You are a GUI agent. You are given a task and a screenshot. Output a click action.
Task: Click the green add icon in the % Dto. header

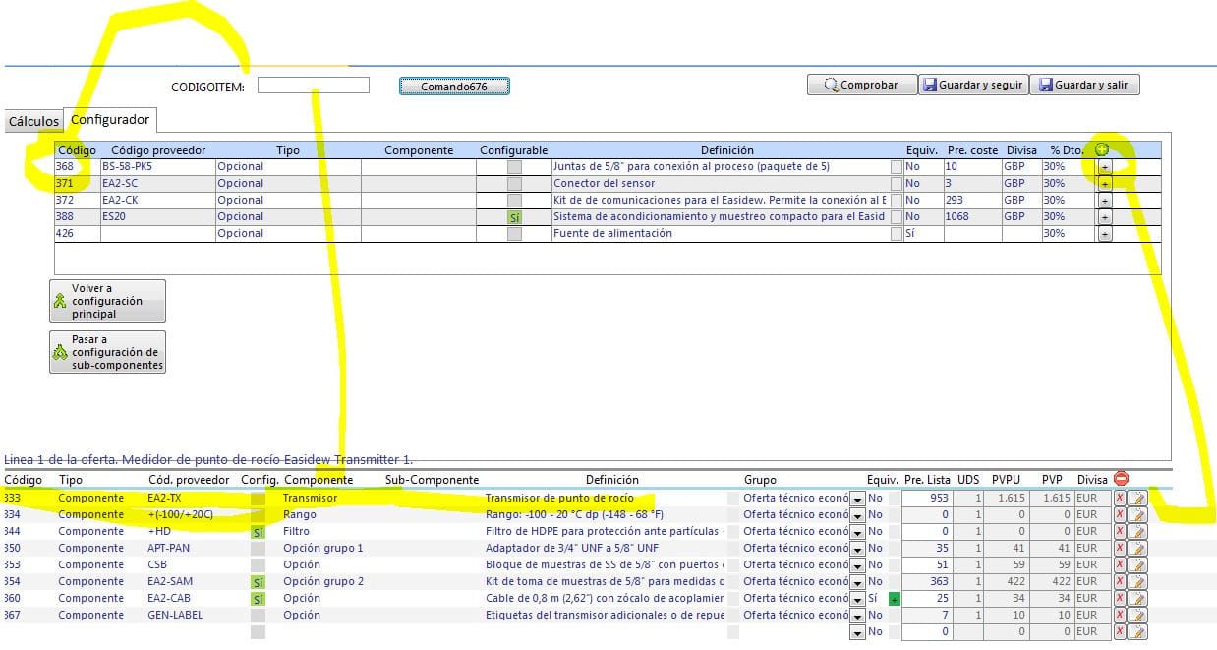(x=1102, y=150)
